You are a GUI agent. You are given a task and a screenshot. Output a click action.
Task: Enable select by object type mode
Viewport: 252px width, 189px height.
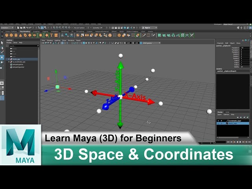click(42, 28)
